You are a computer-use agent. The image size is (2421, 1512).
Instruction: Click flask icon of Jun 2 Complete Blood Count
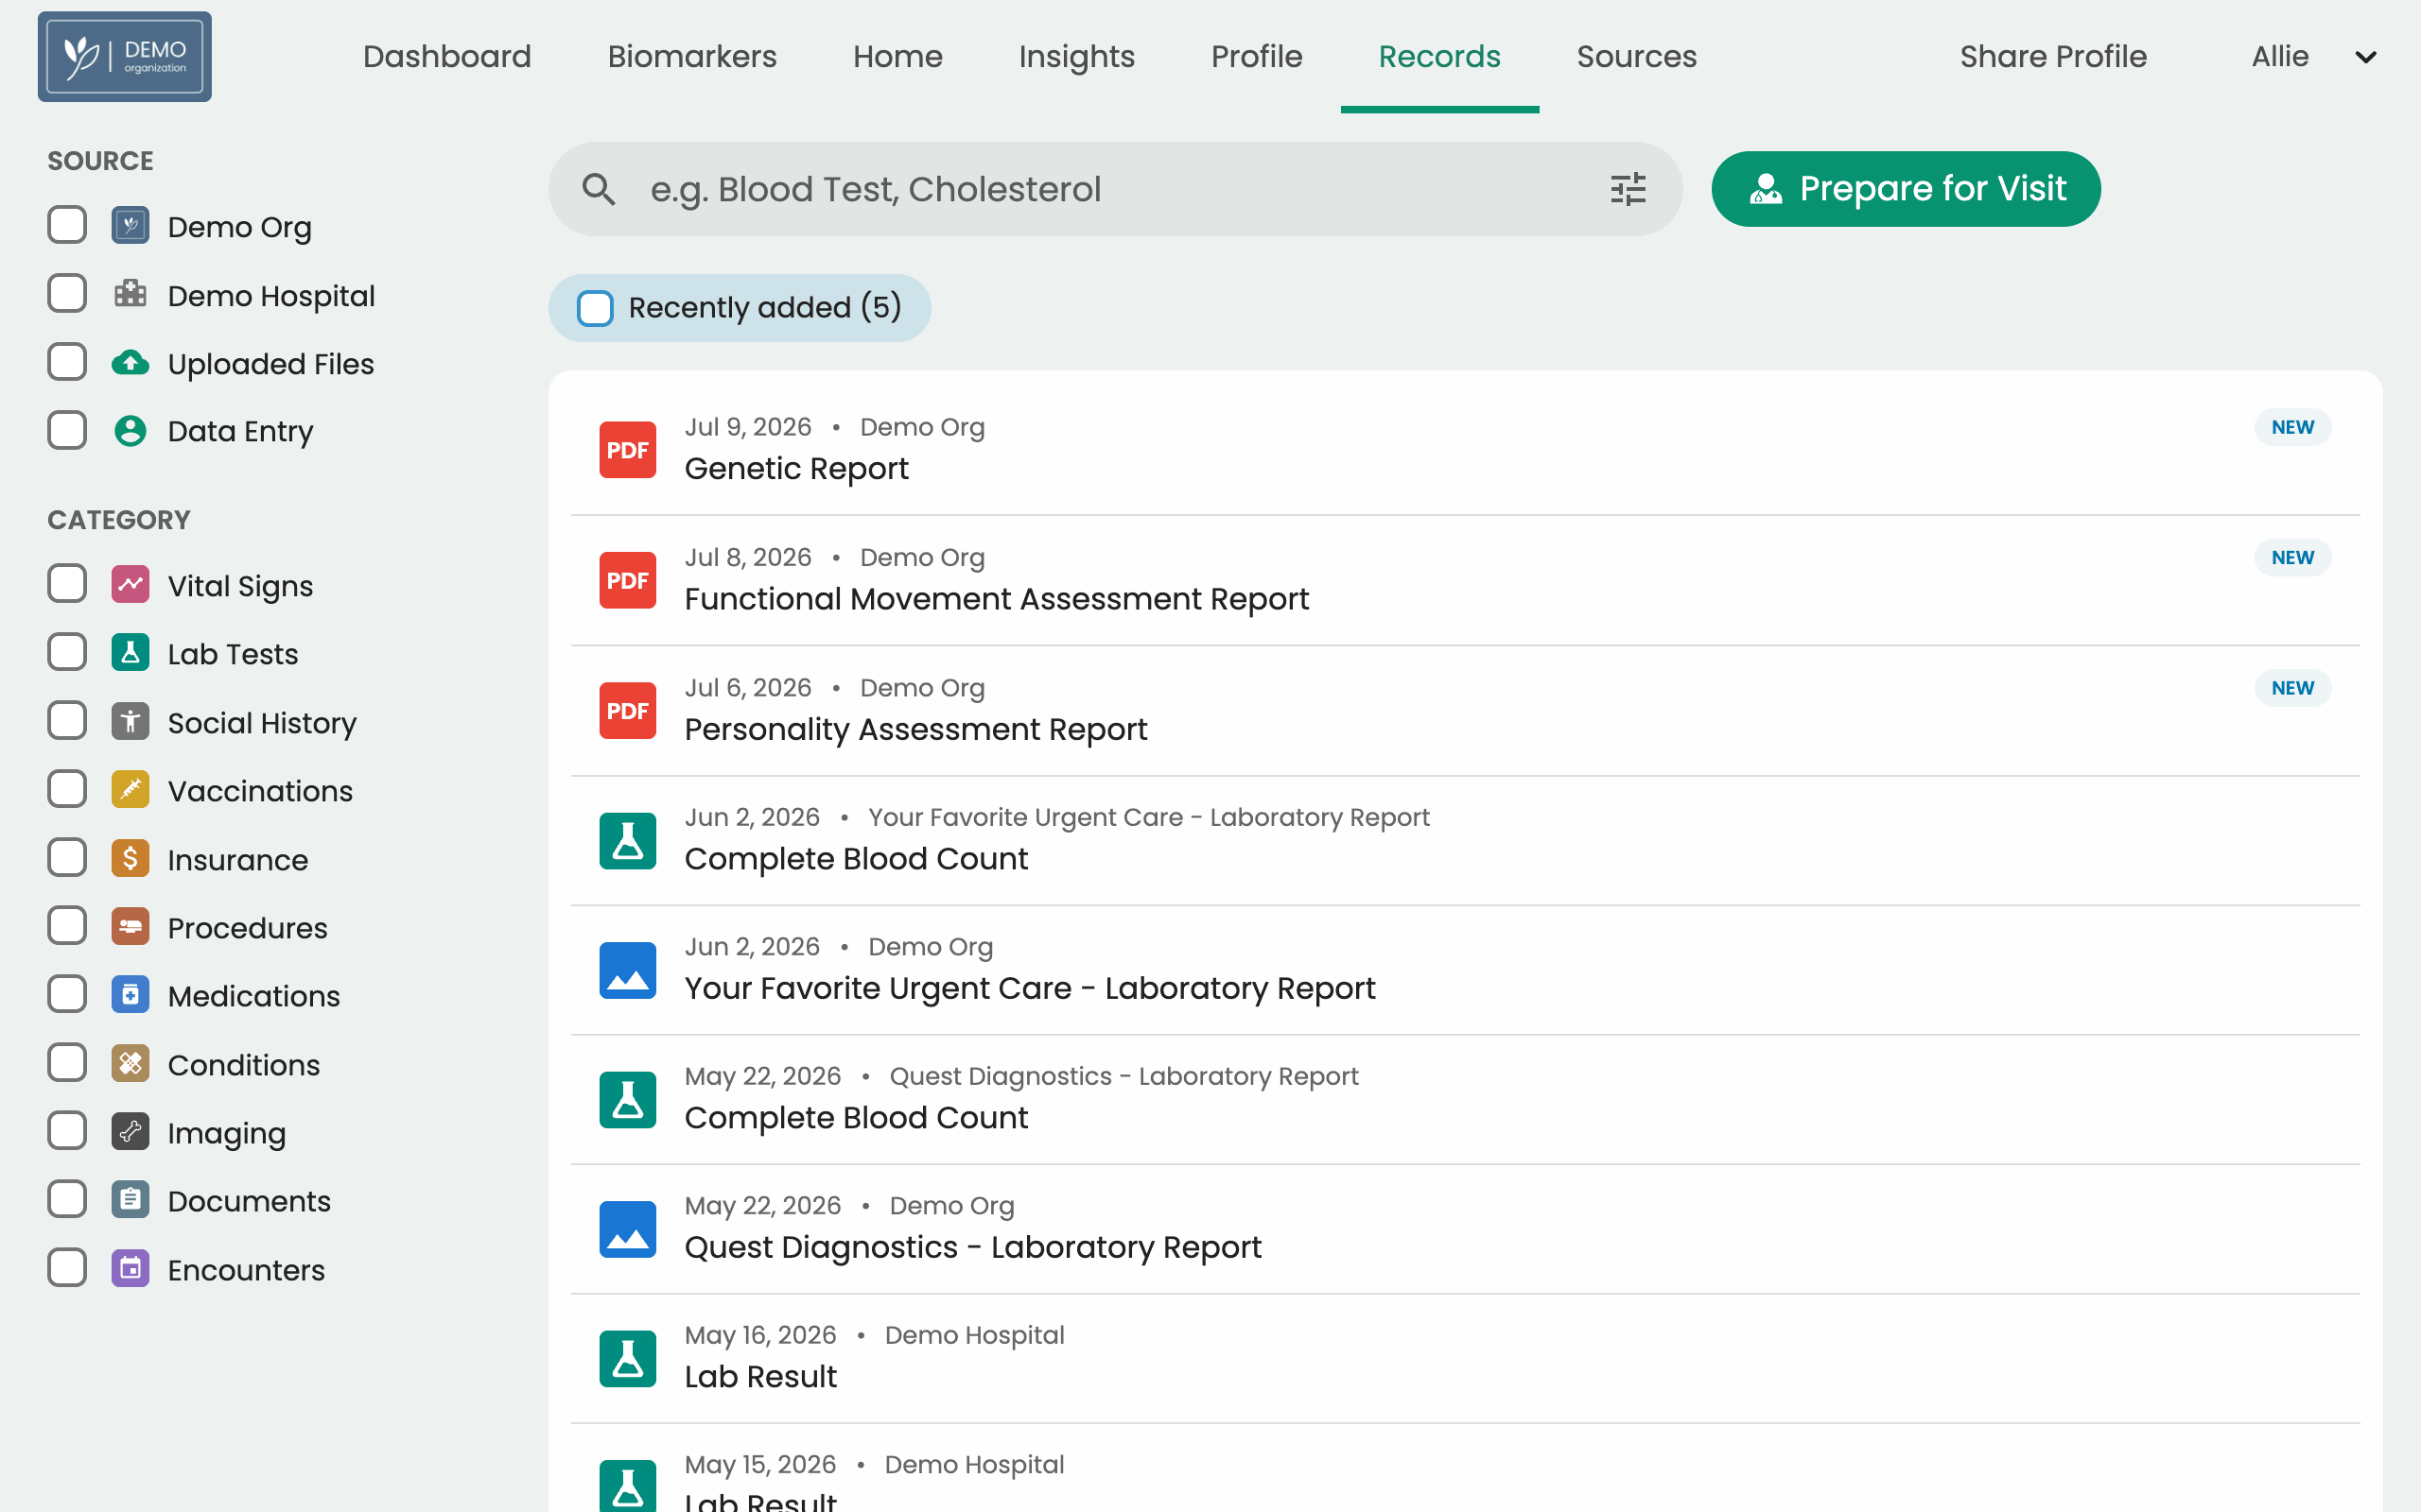point(627,841)
